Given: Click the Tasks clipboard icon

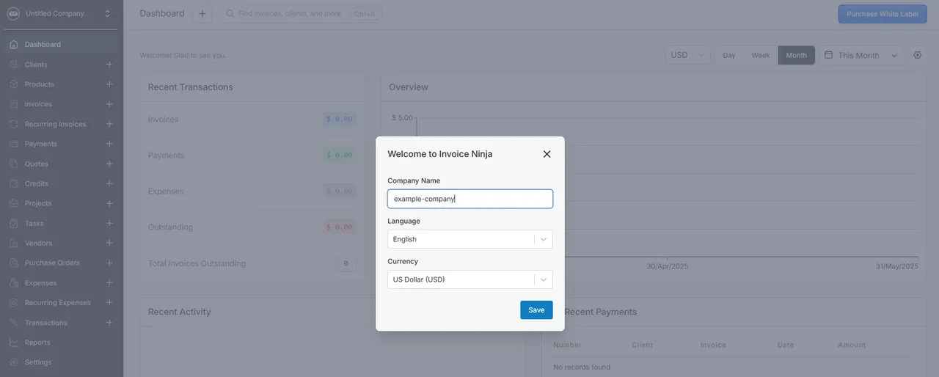Looking at the screenshot, I should [x=13, y=223].
